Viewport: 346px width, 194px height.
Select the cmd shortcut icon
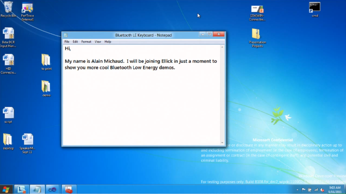(x=315, y=10)
